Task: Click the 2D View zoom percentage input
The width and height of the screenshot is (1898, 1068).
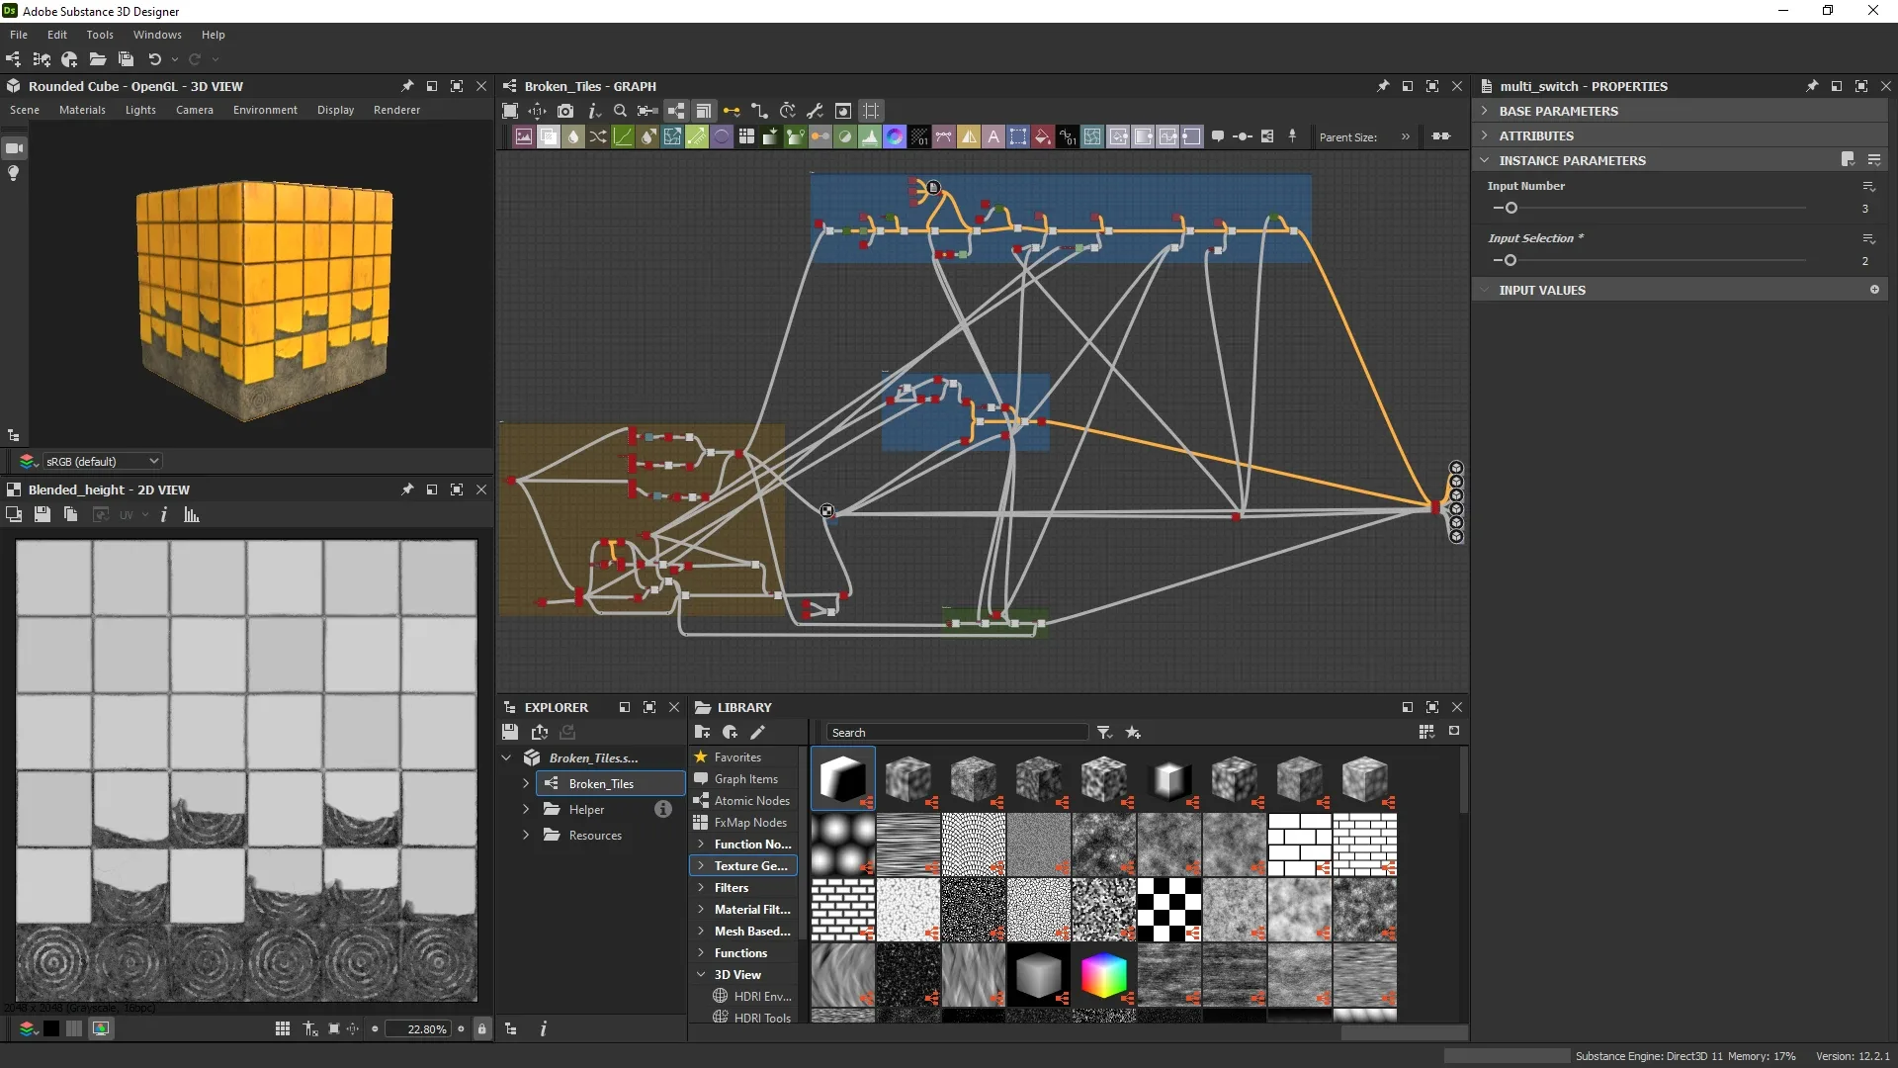Action: point(425,1028)
